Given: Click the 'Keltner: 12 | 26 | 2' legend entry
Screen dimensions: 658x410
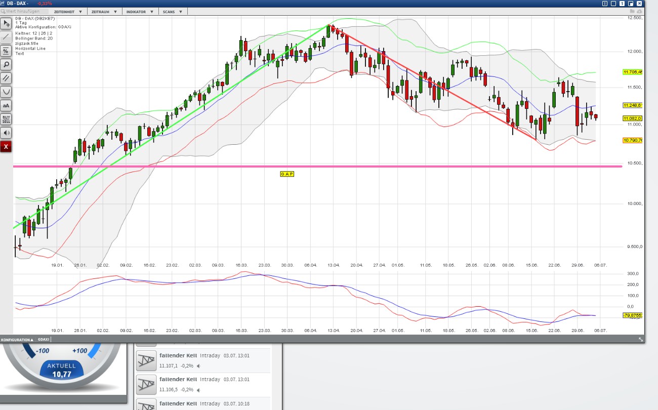Looking at the screenshot, I should click(x=34, y=33).
